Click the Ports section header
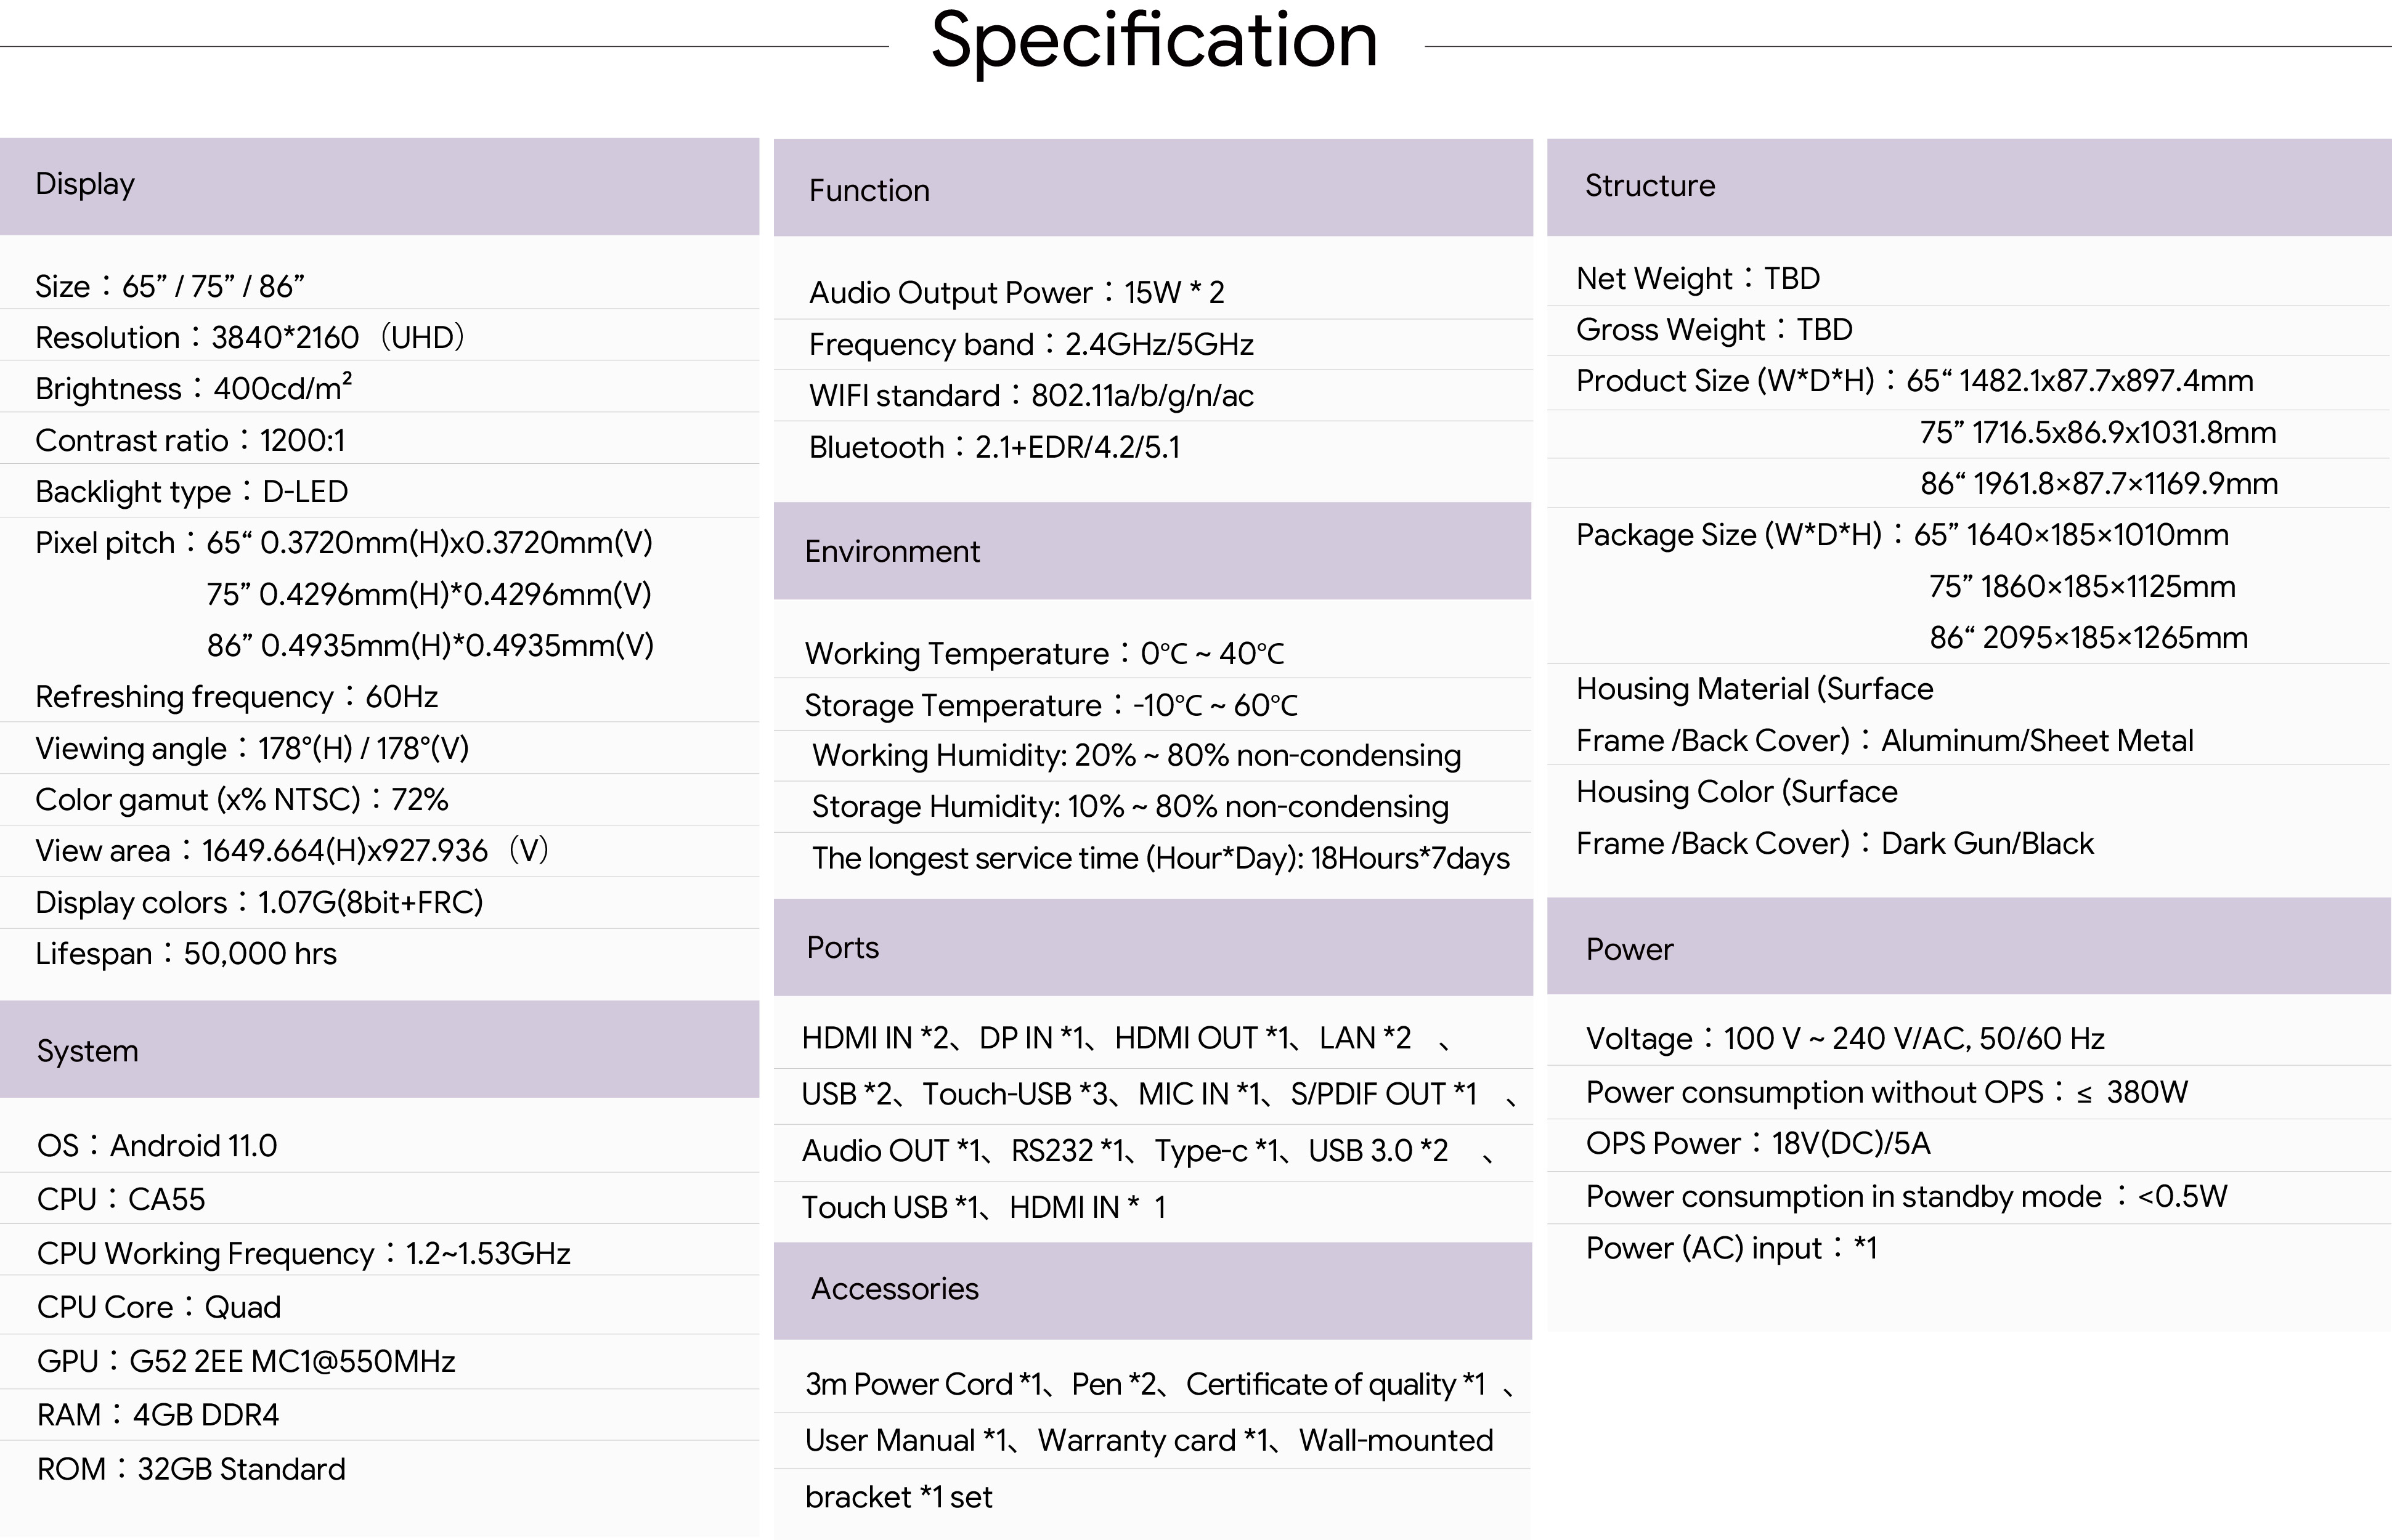This screenshot has width=2392, height=1540. [1153, 947]
